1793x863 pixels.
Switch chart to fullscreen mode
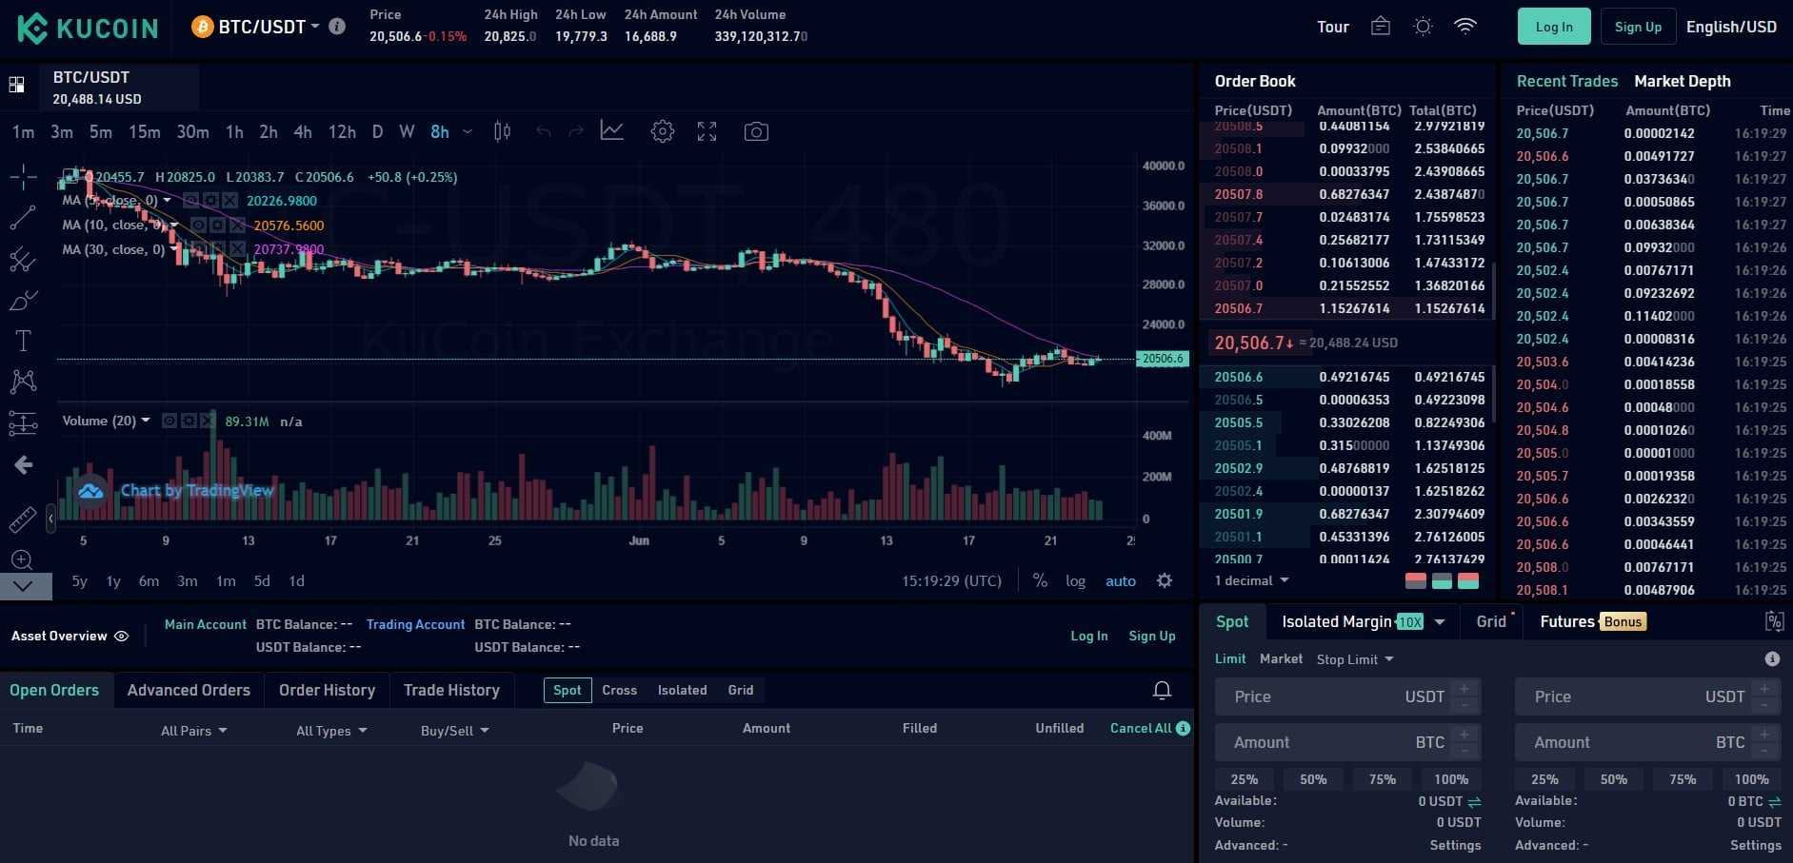pos(707,131)
